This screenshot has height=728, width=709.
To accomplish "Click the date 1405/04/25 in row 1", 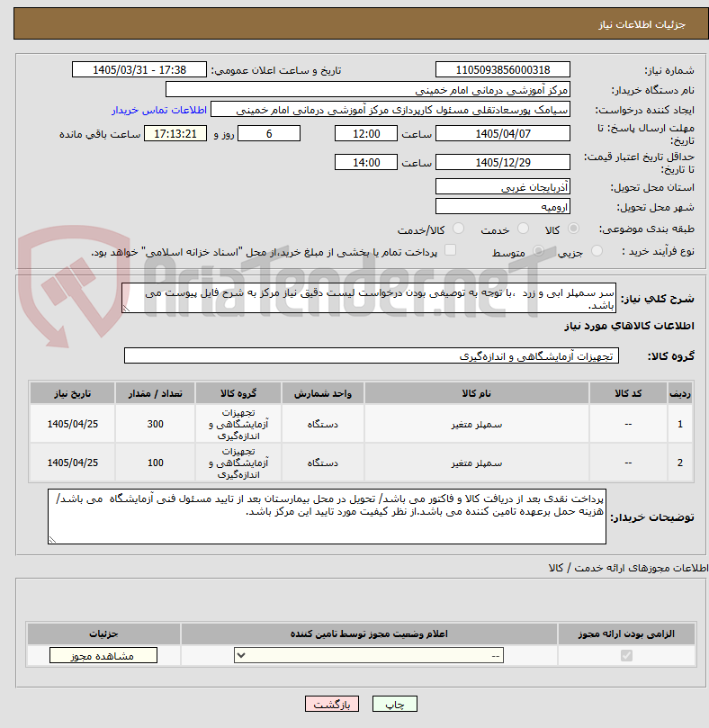I will (x=73, y=424).
